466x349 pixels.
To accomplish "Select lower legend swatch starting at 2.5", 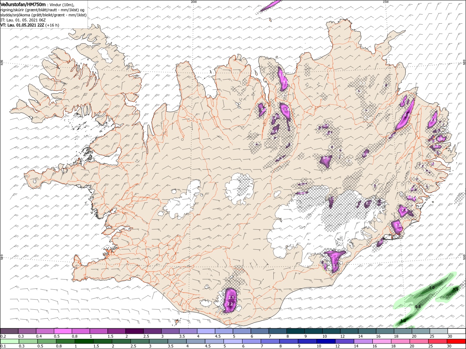I will 140,341.
